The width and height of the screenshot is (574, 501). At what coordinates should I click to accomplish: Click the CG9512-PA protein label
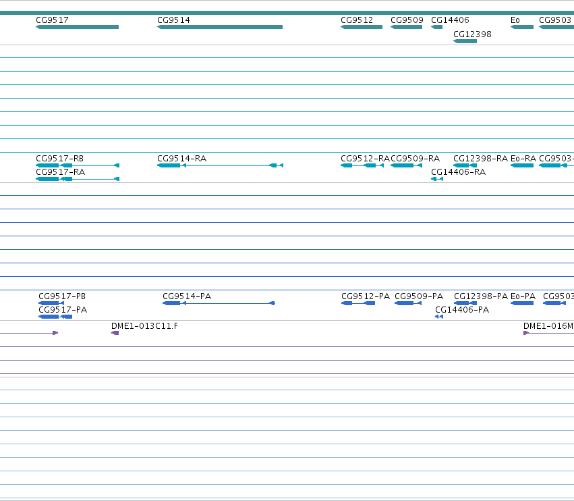tap(366, 296)
